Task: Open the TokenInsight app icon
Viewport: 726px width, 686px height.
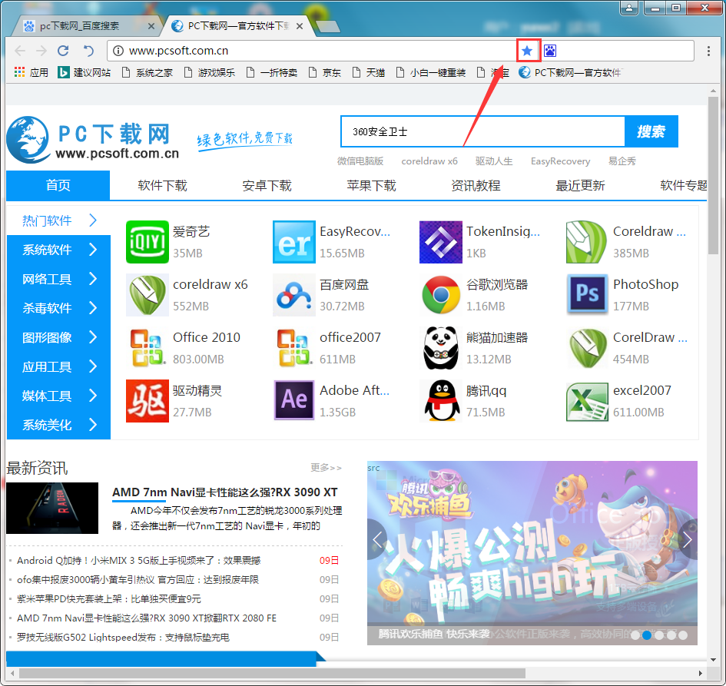Action: tap(441, 242)
